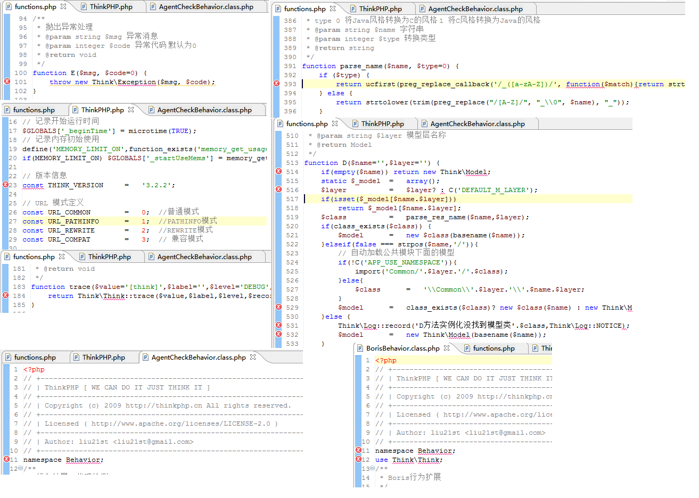Click the error marker on line 516

point(278,189)
